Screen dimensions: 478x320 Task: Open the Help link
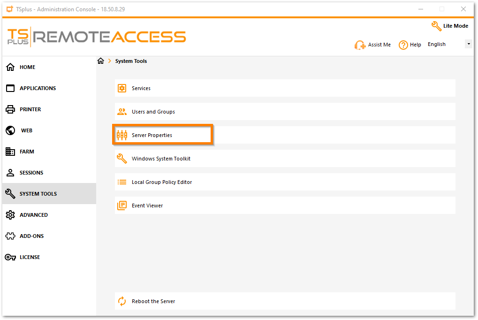coord(410,45)
